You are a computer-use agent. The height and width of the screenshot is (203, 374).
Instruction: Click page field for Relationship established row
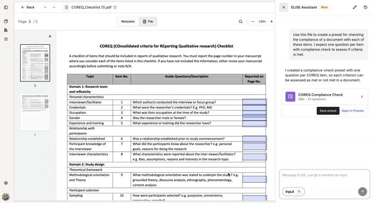254,139
